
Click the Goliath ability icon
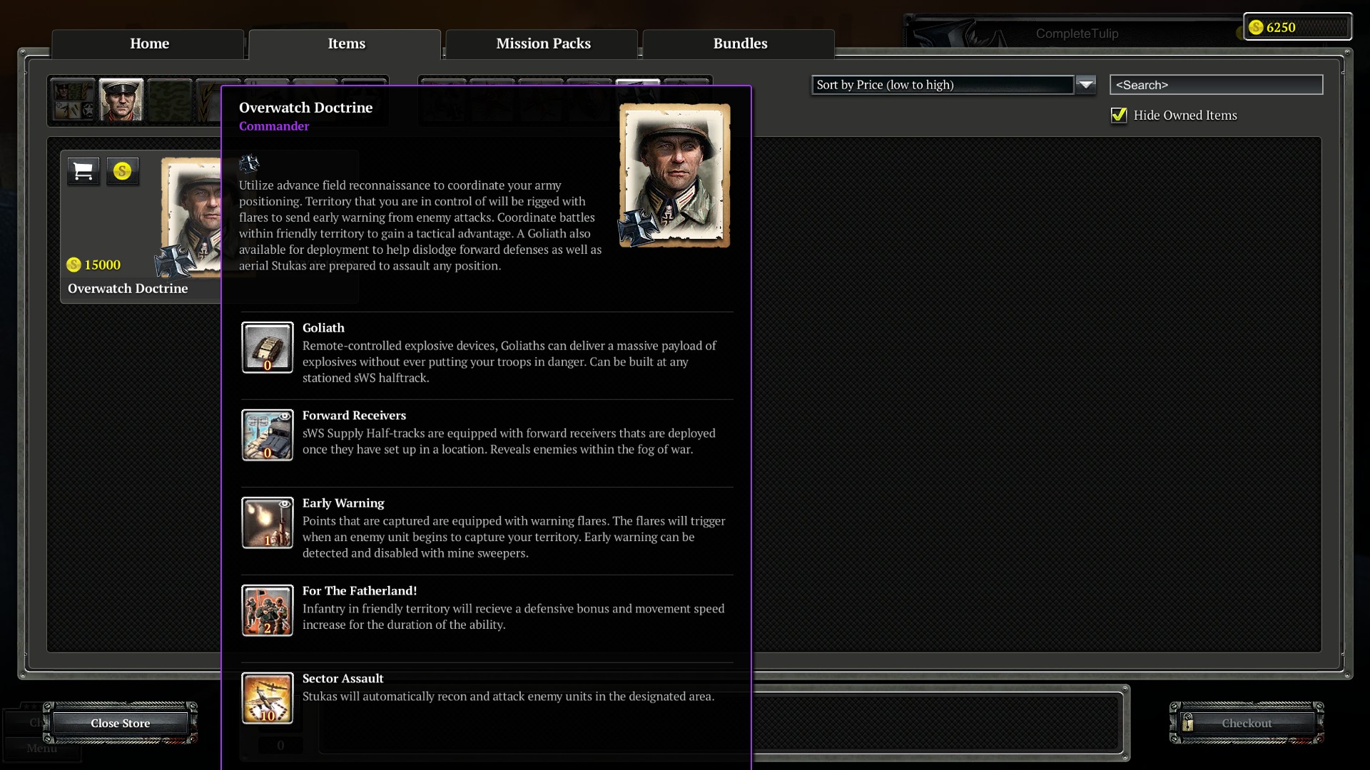coord(268,347)
